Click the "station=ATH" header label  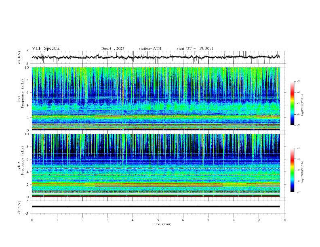(150, 48)
